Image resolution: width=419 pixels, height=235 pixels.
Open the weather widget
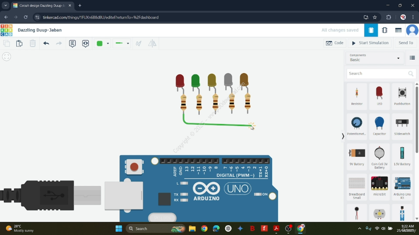tap(20, 228)
